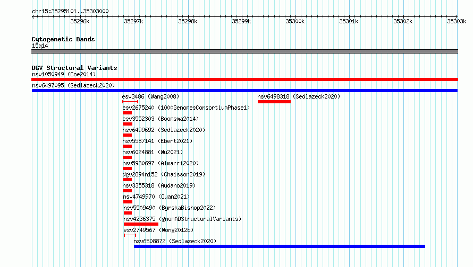The width and height of the screenshot is (473, 267).
Task: Click the Cytogenetic Bands track title
Action: (63, 39)
